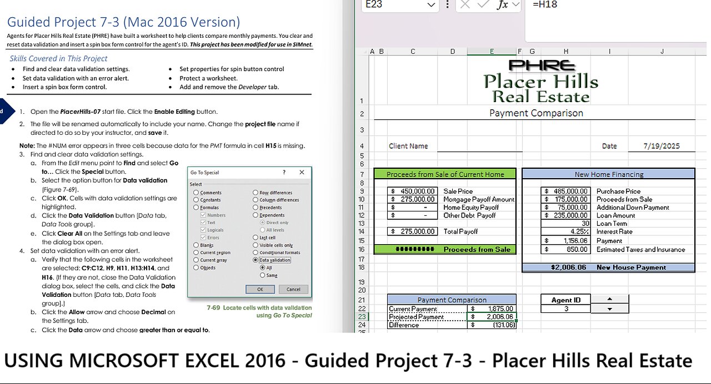Select column E header

tap(492, 52)
